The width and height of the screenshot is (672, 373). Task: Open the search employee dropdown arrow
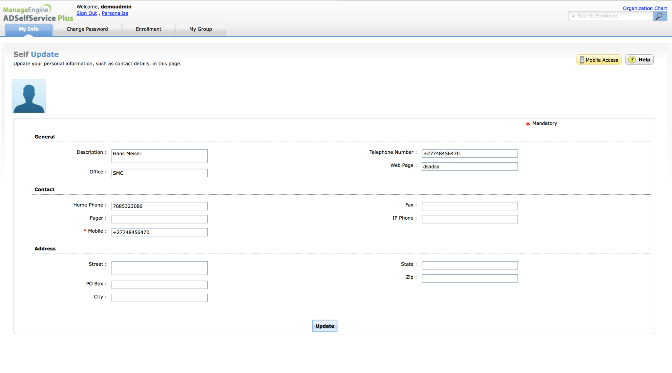point(573,16)
